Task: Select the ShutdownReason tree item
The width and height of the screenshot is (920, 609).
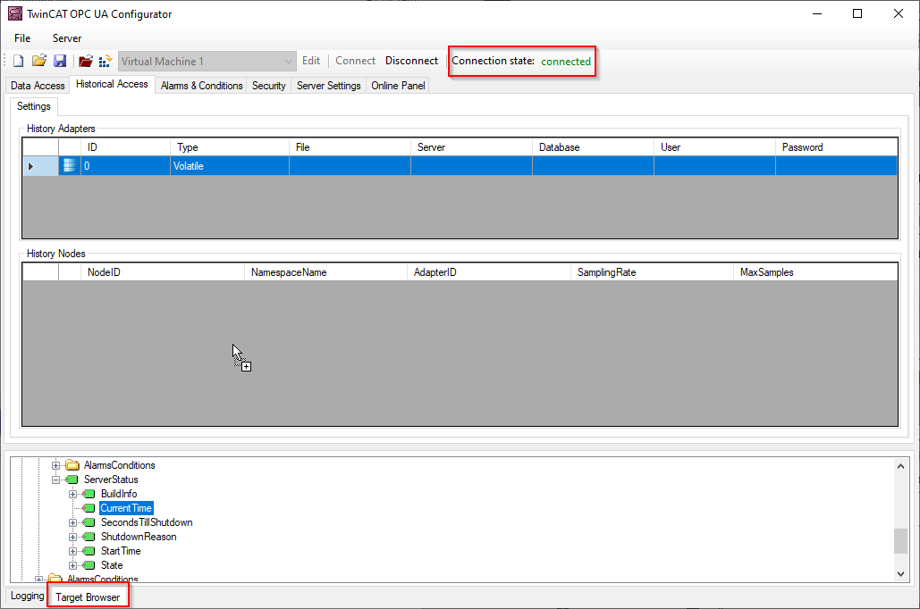Action: click(x=139, y=537)
